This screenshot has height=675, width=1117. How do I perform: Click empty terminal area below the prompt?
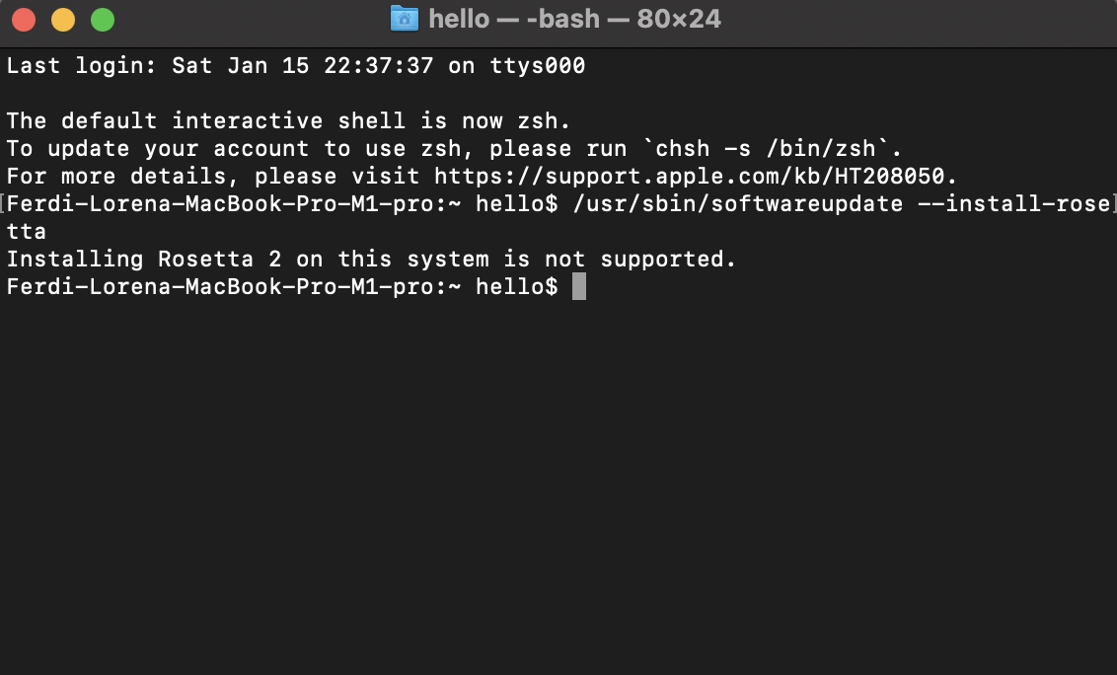pyautogui.click(x=558, y=485)
